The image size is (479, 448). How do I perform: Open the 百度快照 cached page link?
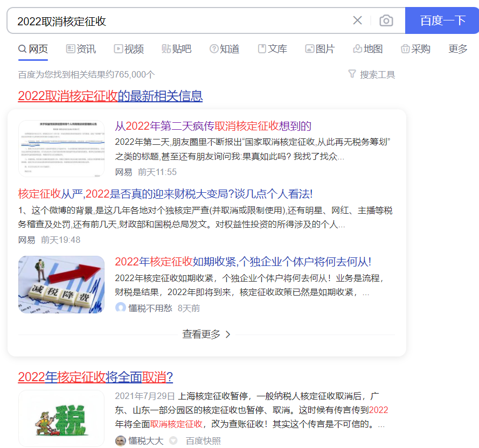203,440
